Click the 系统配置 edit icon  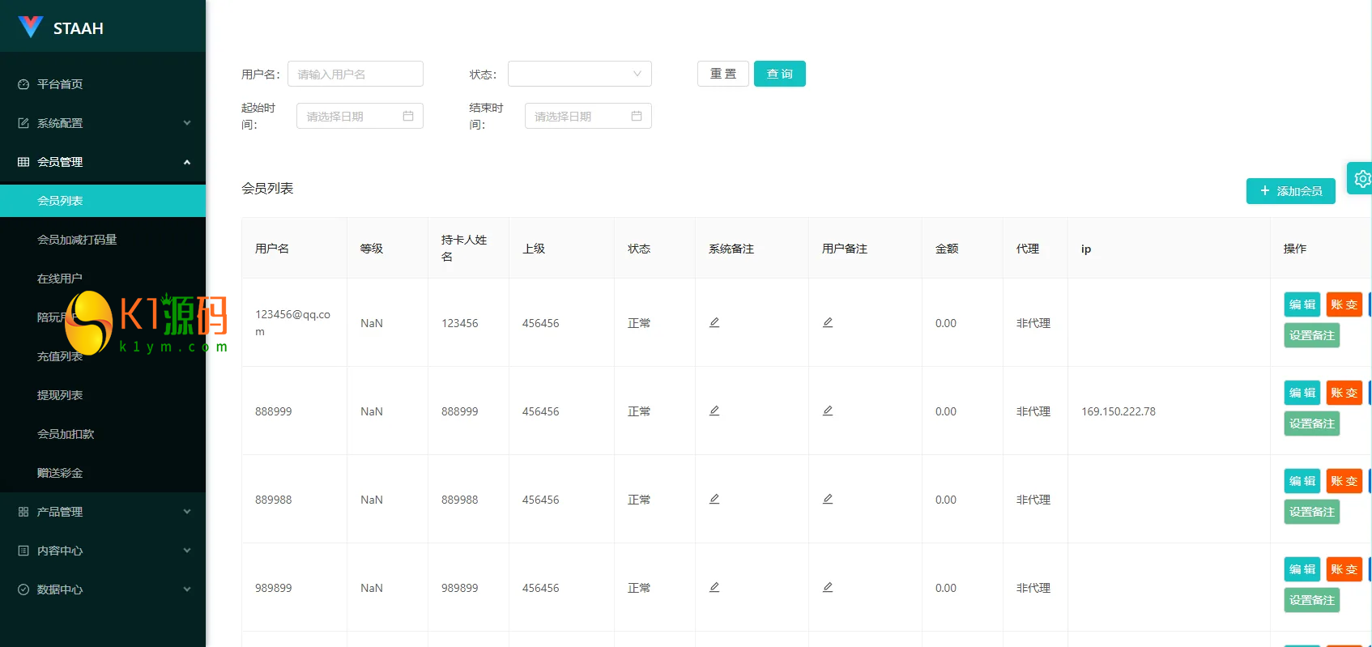point(23,123)
